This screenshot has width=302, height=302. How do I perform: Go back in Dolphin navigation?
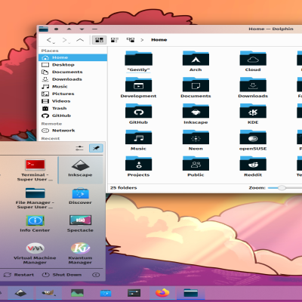pos(49,40)
